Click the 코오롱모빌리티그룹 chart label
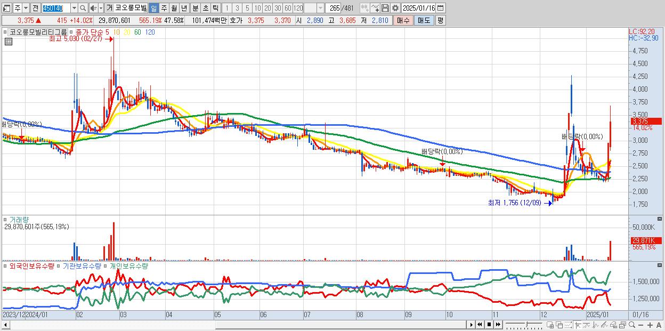Screen dimensions: 665x331 [x=38, y=32]
